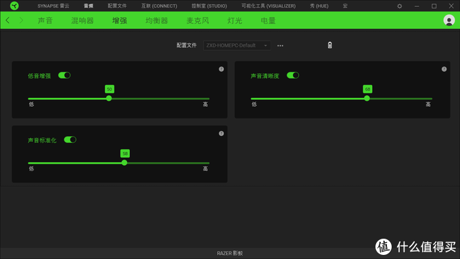The height and width of the screenshot is (259, 460).
Task: Toggle 声音标准化 sound normalization off
Action: pyautogui.click(x=70, y=139)
